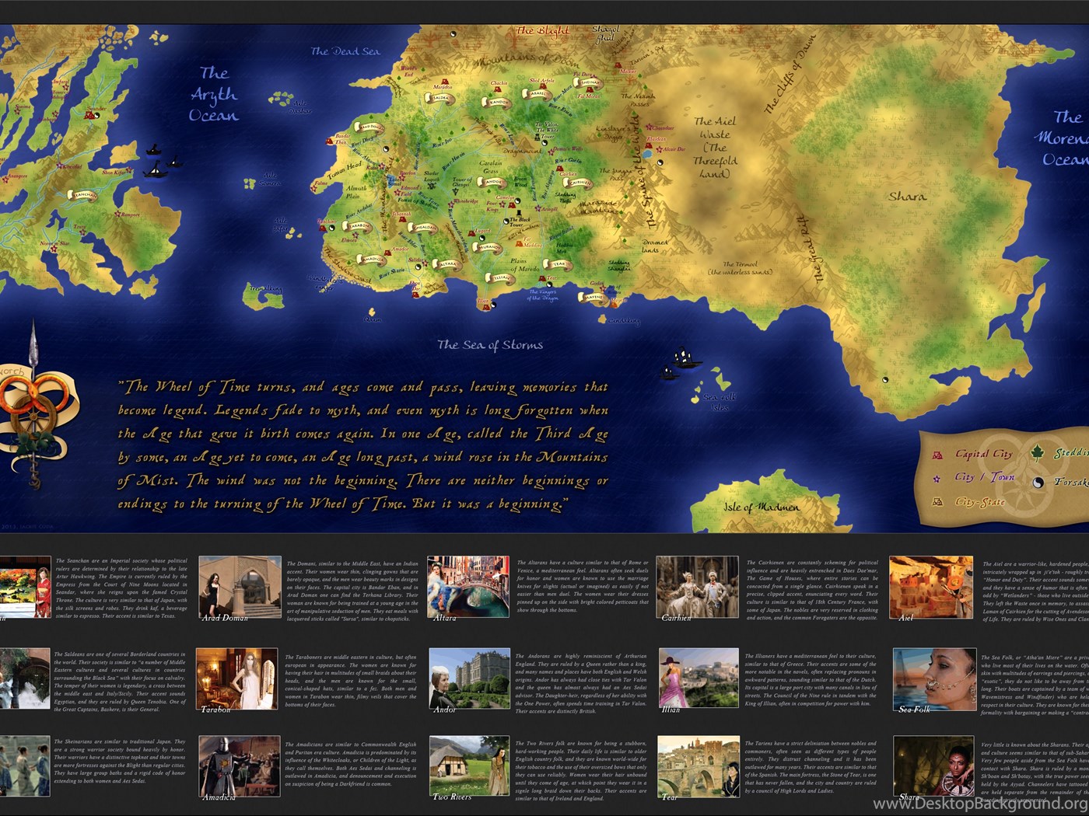Open the Sea Folk portrait thumbnail
Screen dimensions: 1089x816
(934, 679)
